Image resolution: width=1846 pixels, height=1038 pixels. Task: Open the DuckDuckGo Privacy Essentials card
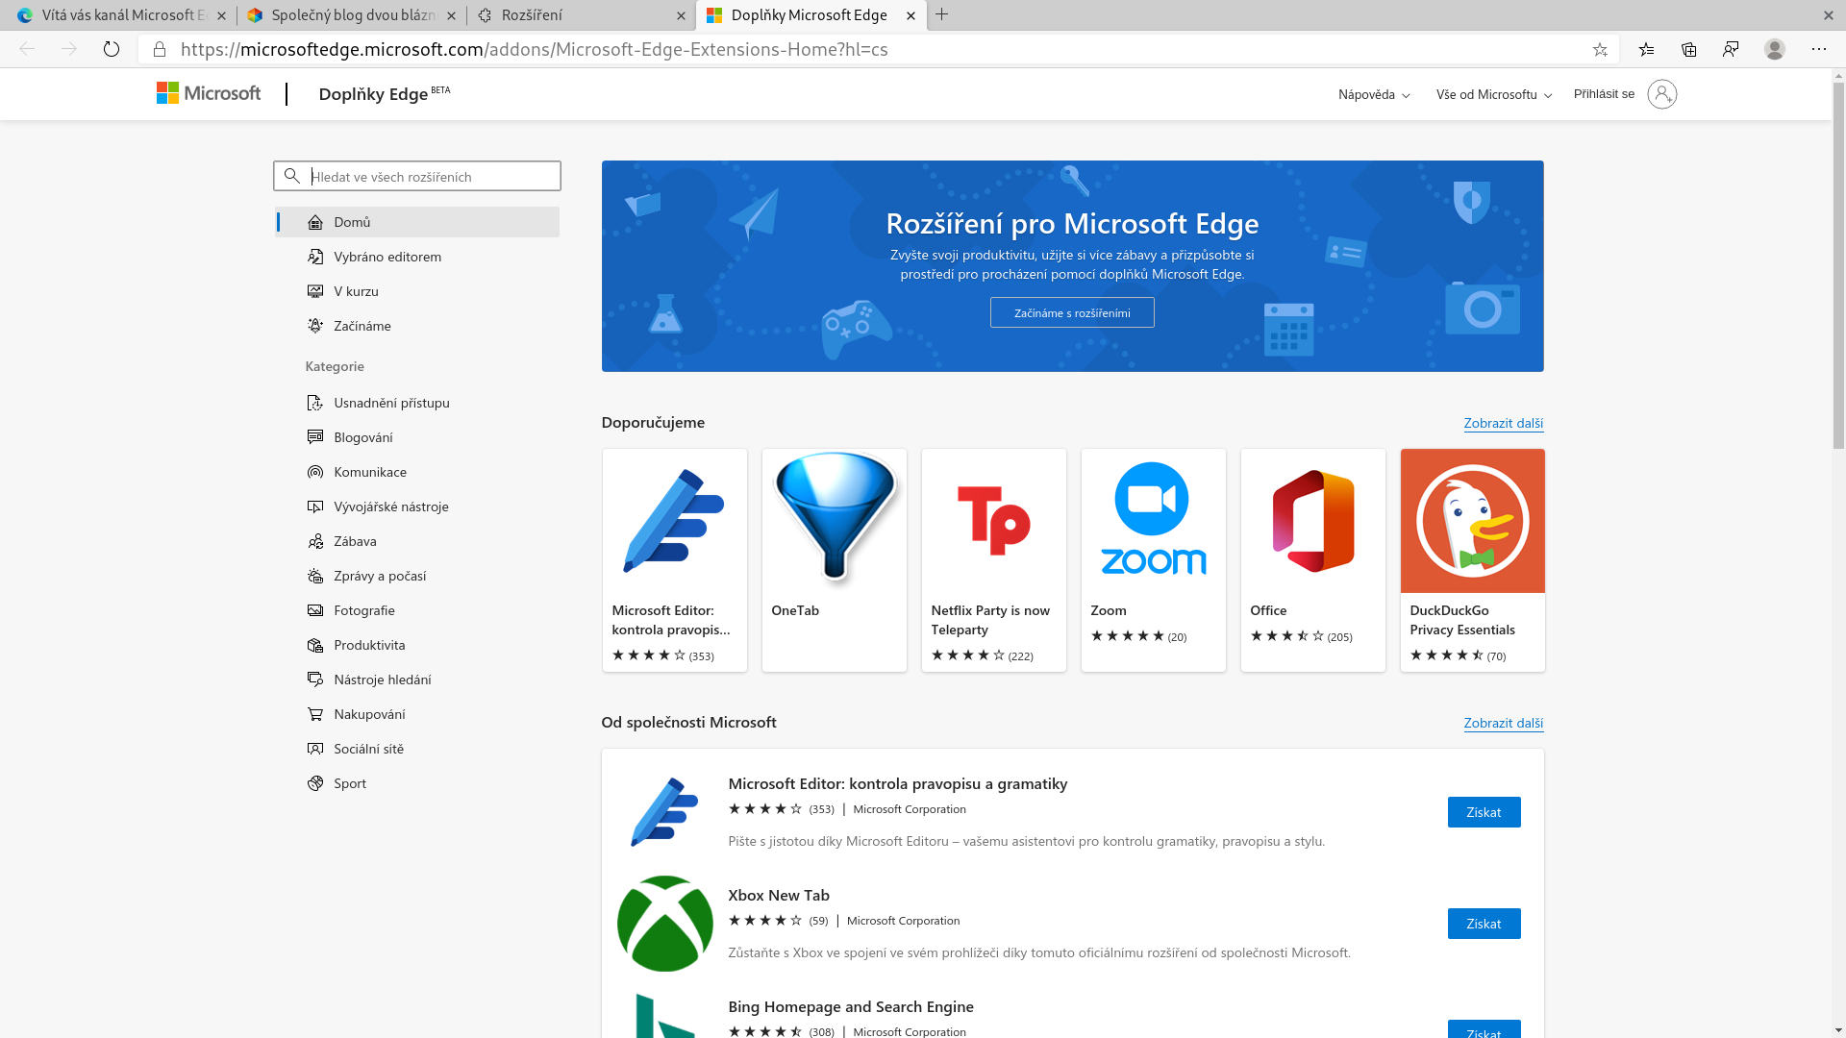click(x=1473, y=560)
